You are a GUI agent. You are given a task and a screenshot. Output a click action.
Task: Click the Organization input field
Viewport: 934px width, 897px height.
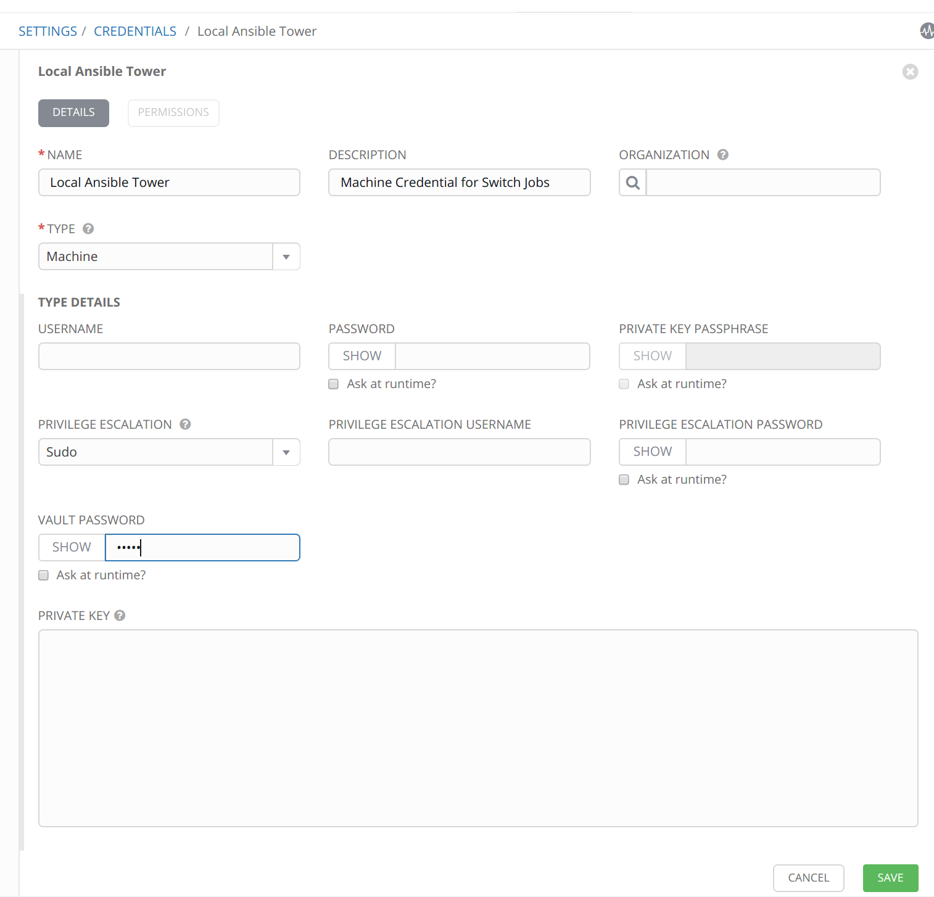(x=763, y=183)
